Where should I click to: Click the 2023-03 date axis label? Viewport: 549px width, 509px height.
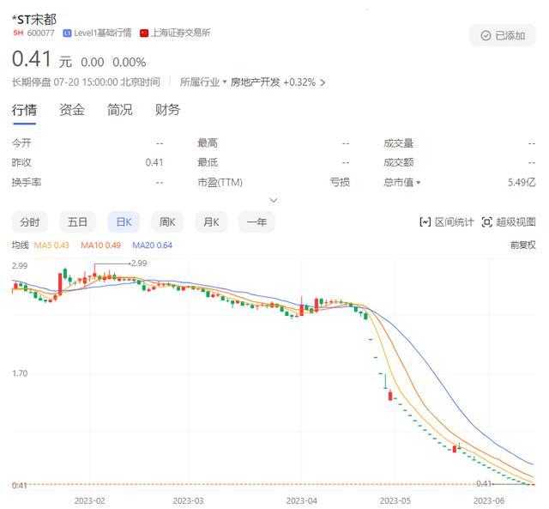tap(188, 501)
